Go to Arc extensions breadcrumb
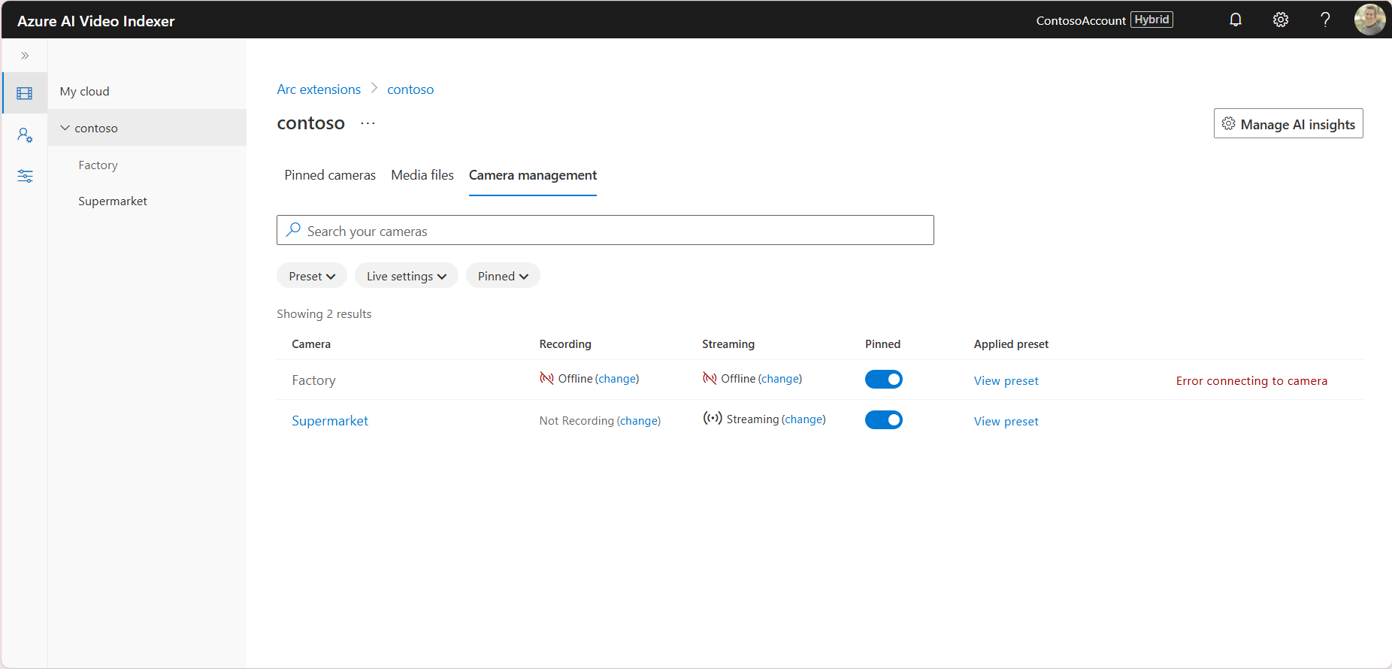 click(x=319, y=89)
